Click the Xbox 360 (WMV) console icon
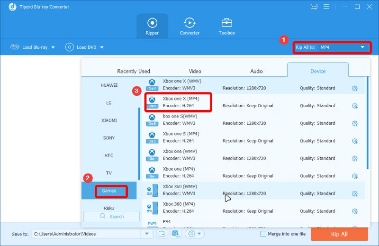This screenshot has height=246, width=379. click(153, 190)
